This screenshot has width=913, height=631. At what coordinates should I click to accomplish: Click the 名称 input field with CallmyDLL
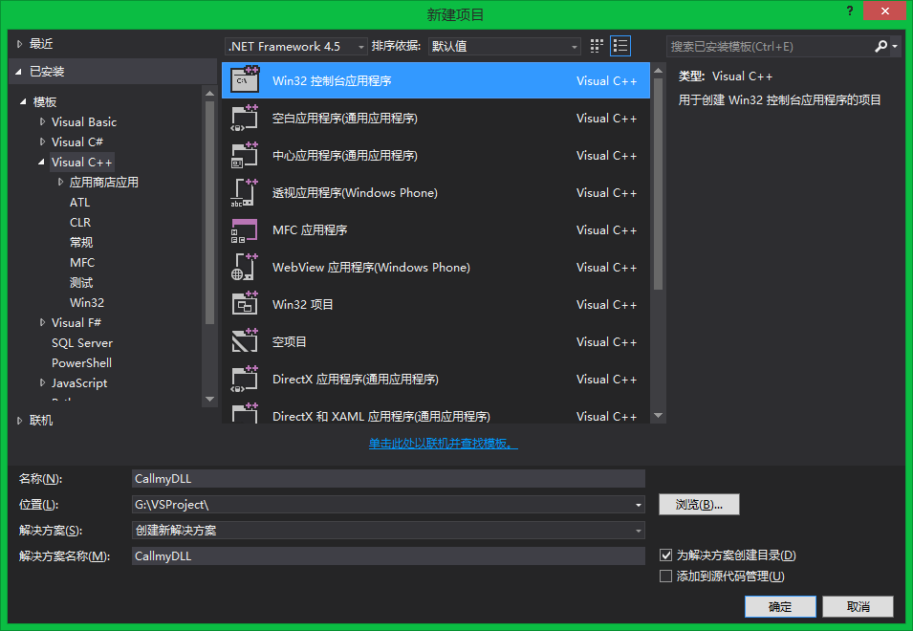(x=388, y=478)
